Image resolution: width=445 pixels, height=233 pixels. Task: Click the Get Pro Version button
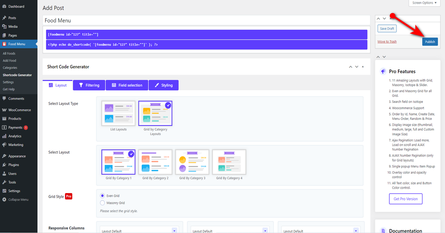coord(406,199)
